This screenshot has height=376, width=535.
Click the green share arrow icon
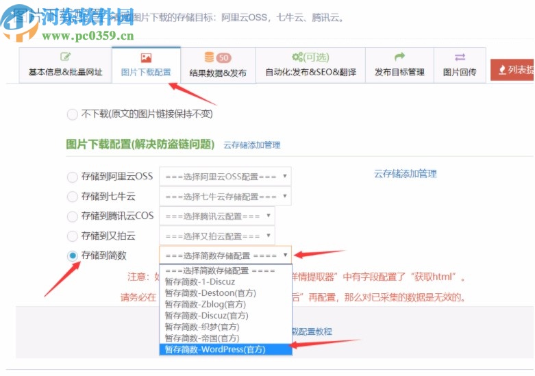(399, 56)
